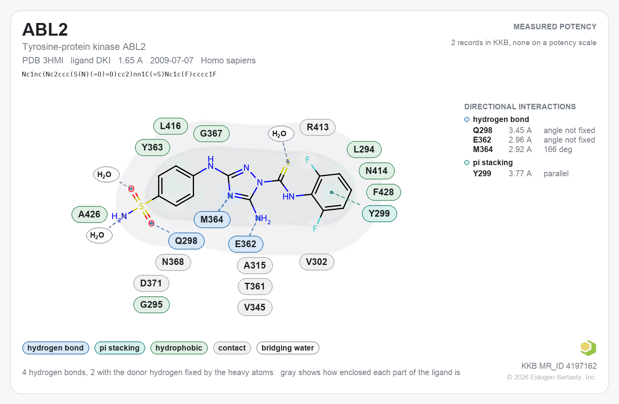Viewport: 619px width, 404px height.
Task: Click residue label A315
Action: 255,266
